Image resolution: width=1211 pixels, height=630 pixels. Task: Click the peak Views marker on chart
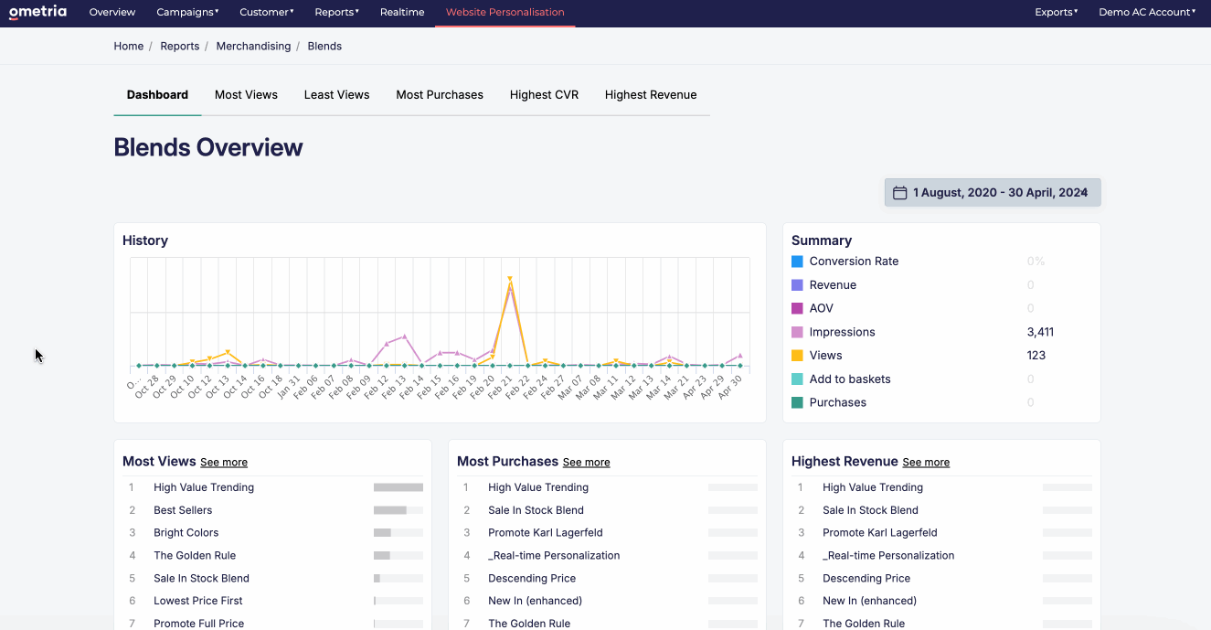(x=510, y=279)
